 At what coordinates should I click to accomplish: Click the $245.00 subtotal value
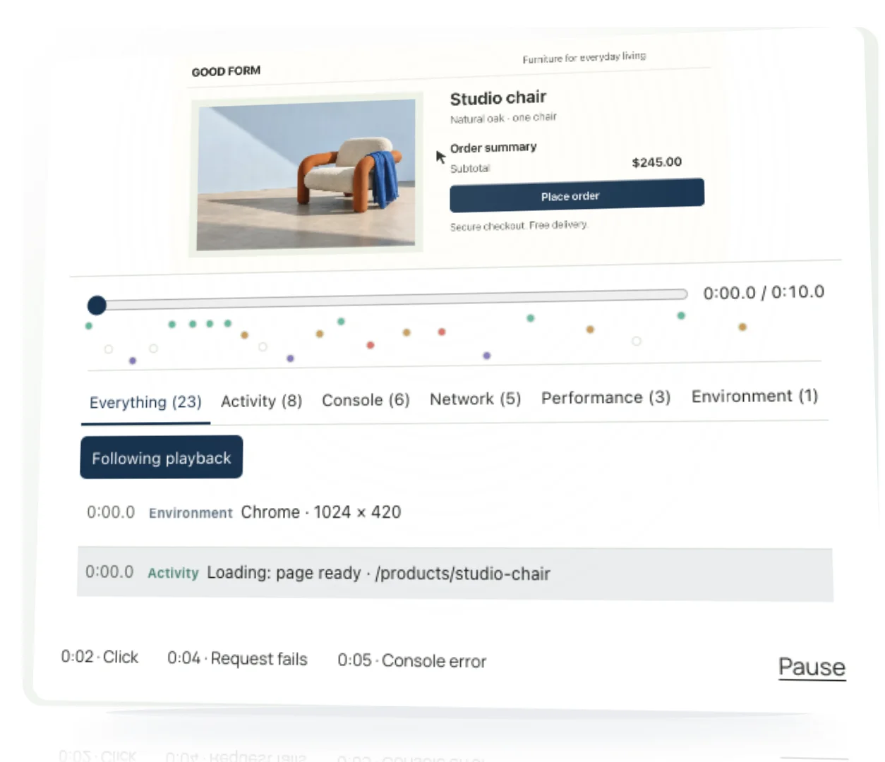point(657,162)
